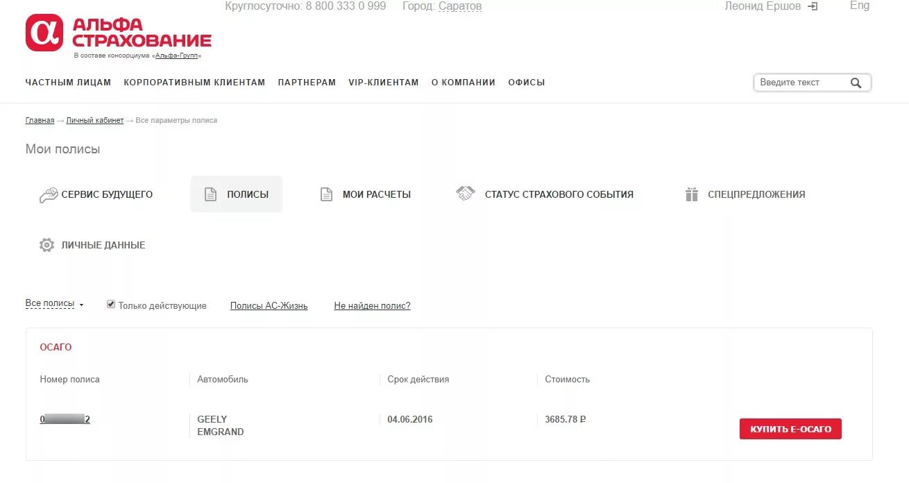Open the city selector Саратов
Screen dimensions: 909x483
coord(460,6)
